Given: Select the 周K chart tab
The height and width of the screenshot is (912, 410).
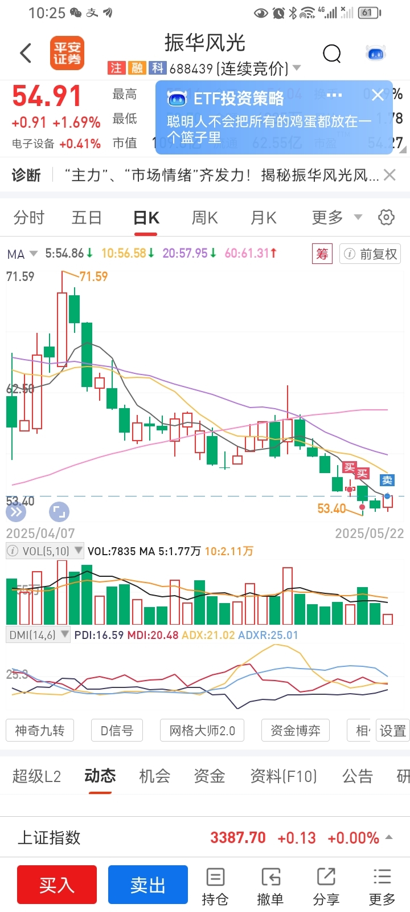Looking at the screenshot, I should click(x=205, y=217).
